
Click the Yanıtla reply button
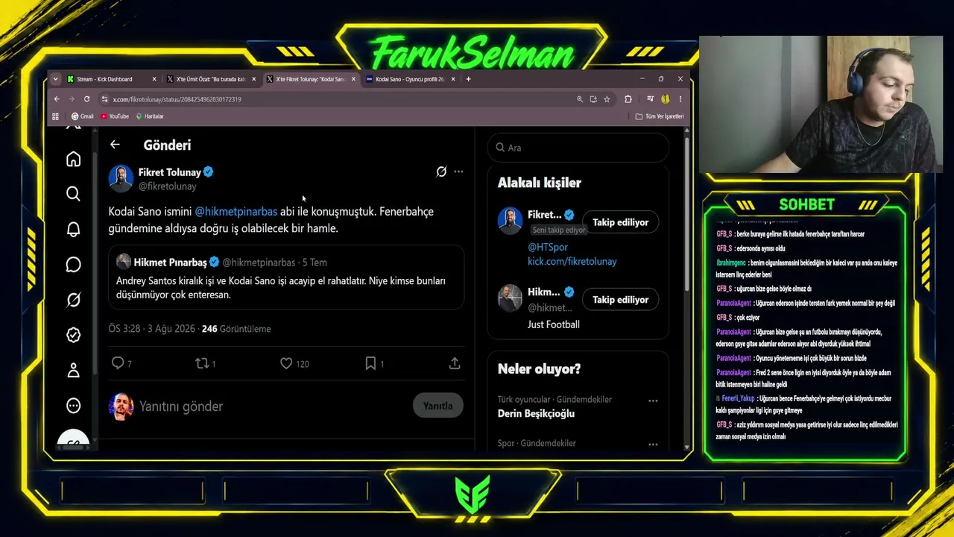(437, 406)
